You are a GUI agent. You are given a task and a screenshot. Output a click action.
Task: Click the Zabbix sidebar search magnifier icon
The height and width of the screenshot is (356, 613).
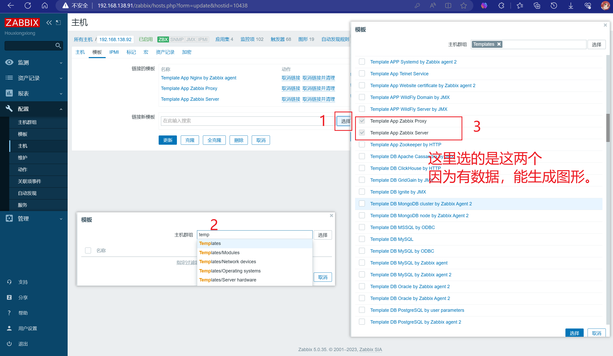click(58, 46)
